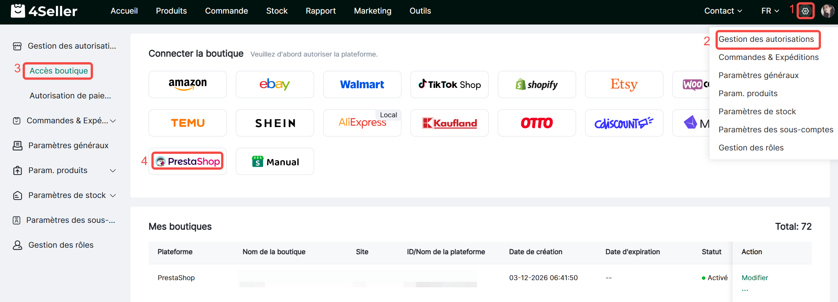Click the three-dot more actions link
The height and width of the screenshot is (302, 838).
[745, 290]
